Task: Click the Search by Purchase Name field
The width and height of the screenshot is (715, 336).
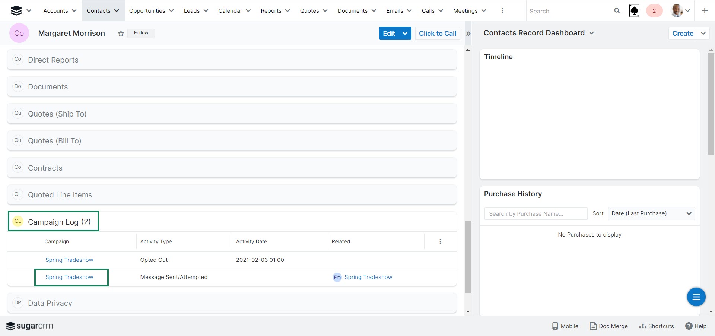Action: [536, 214]
